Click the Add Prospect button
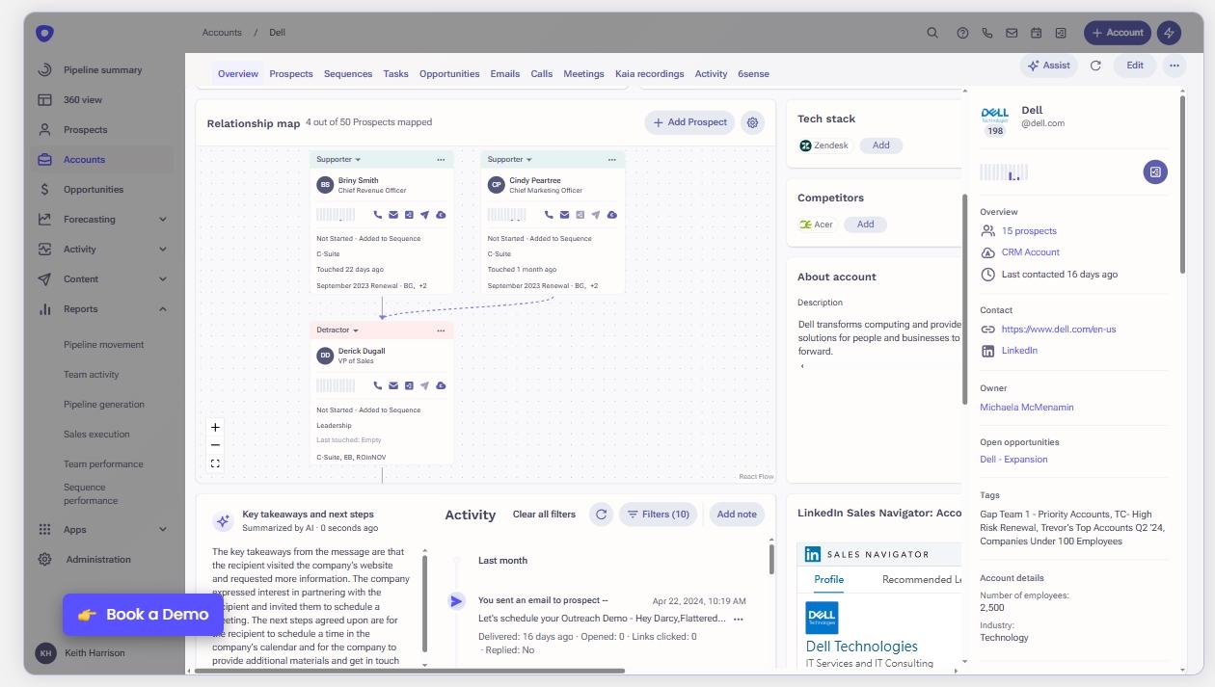This screenshot has height=687, width=1215. 689,122
